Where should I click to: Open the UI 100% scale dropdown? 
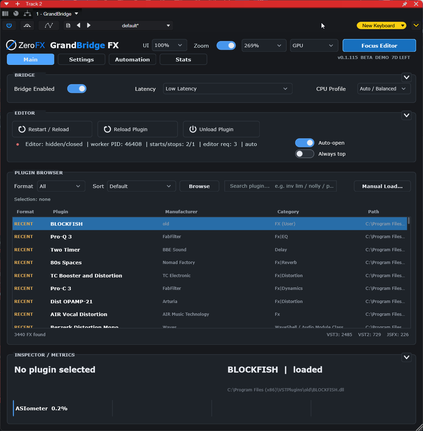(169, 45)
